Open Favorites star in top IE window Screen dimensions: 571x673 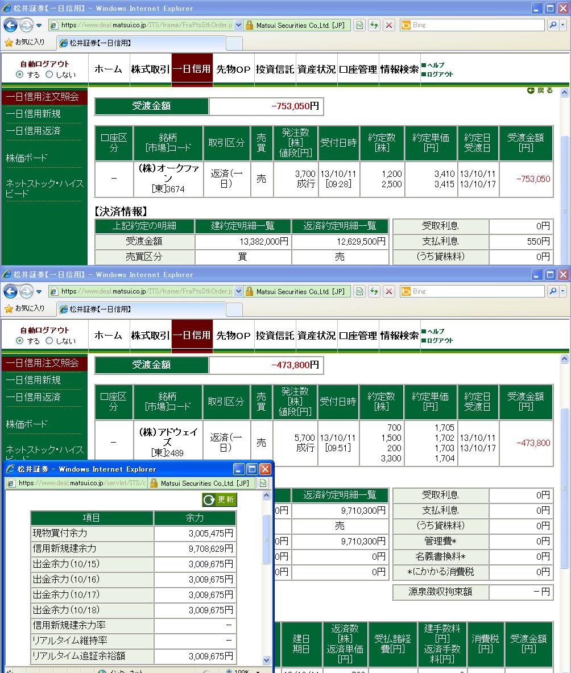click(9, 43)
